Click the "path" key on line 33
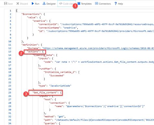The image size is (154, 125). coord(48,120)
